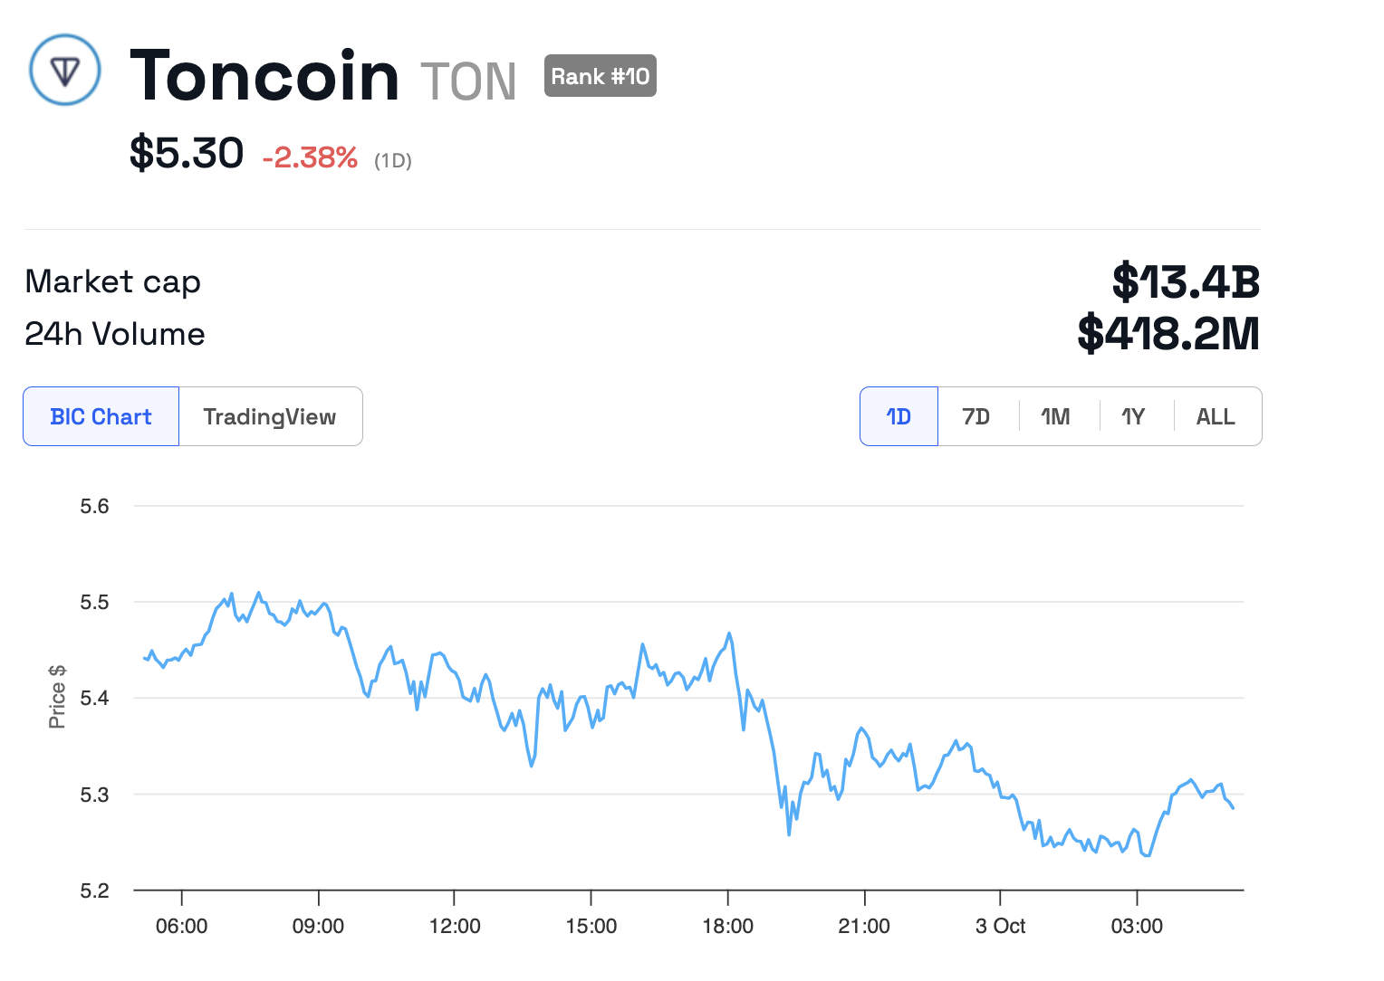Viewport: 1384px width, 981px height.
Task: Show the 1Y price history
Action: click(1133, 416)
